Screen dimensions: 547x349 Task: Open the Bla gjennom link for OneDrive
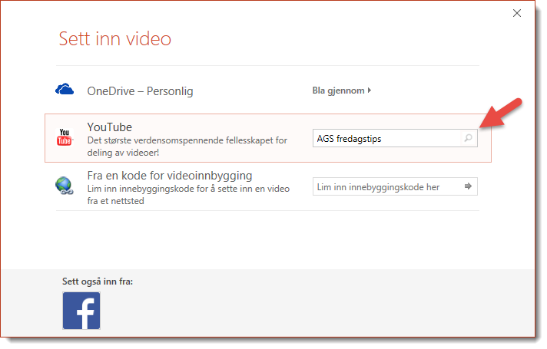click(x=339, y=91)
